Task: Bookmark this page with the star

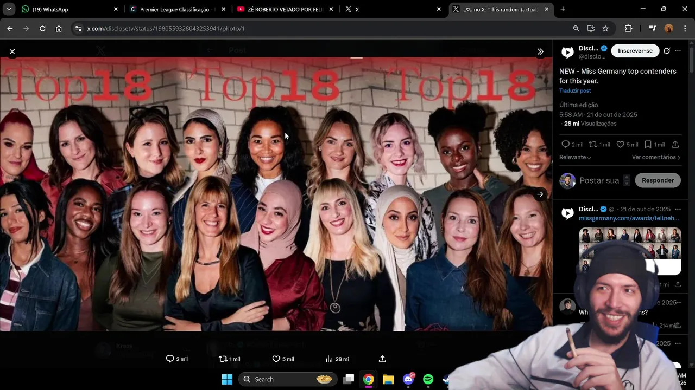Action: 605,28
